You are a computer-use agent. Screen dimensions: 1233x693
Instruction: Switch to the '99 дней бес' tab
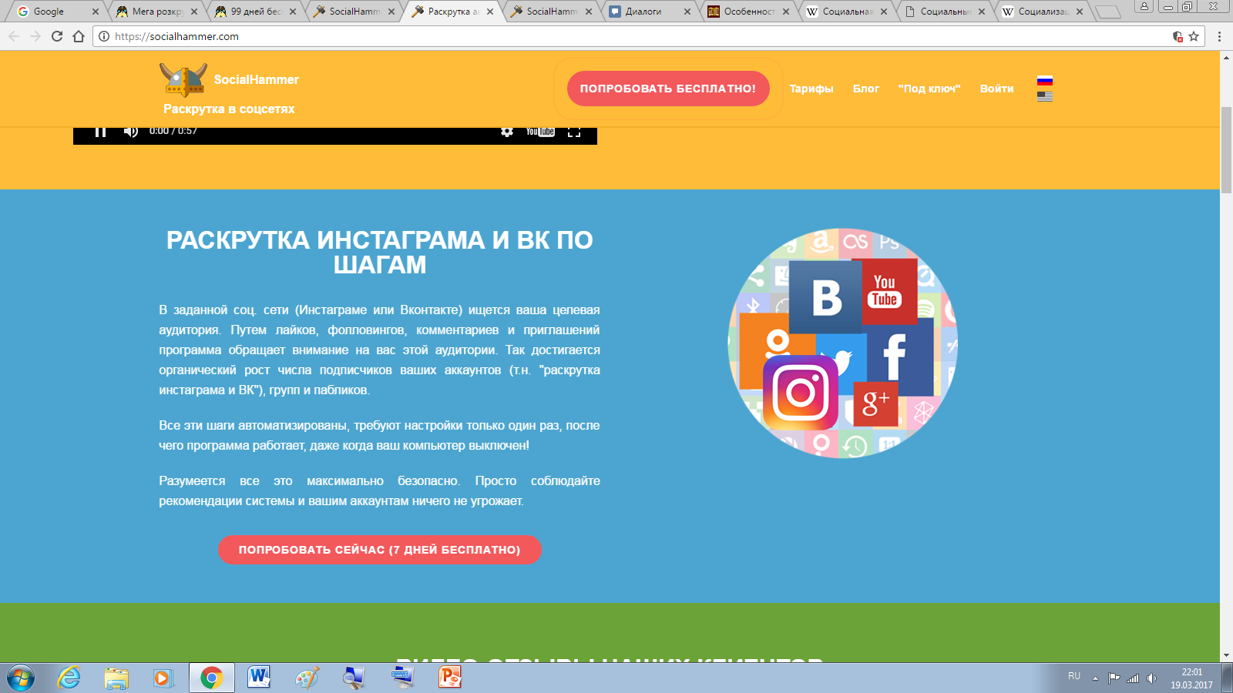point(256,12)
